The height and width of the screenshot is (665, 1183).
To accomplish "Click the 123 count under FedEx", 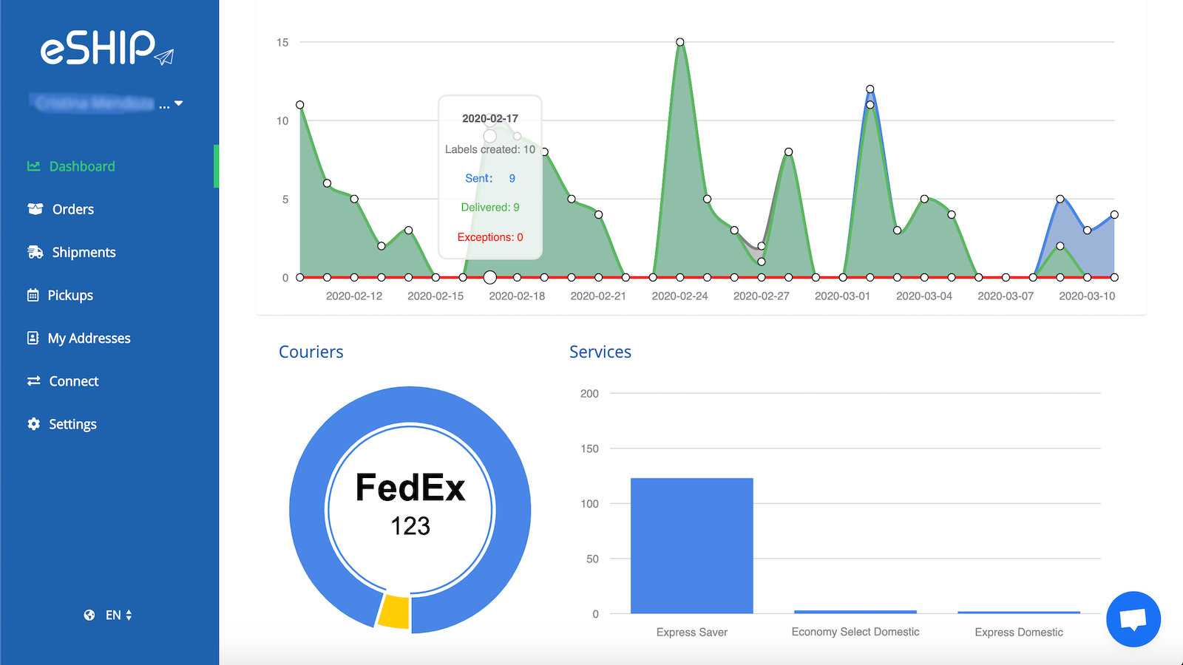I will click(410, 526).
